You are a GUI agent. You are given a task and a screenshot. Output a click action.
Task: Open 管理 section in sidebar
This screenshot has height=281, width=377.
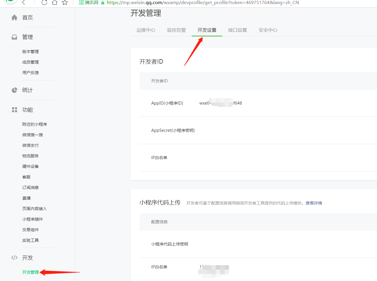[28, 37]
